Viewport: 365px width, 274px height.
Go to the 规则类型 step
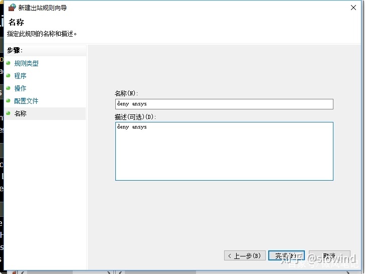pyautogui.click(x=26, y=63)
